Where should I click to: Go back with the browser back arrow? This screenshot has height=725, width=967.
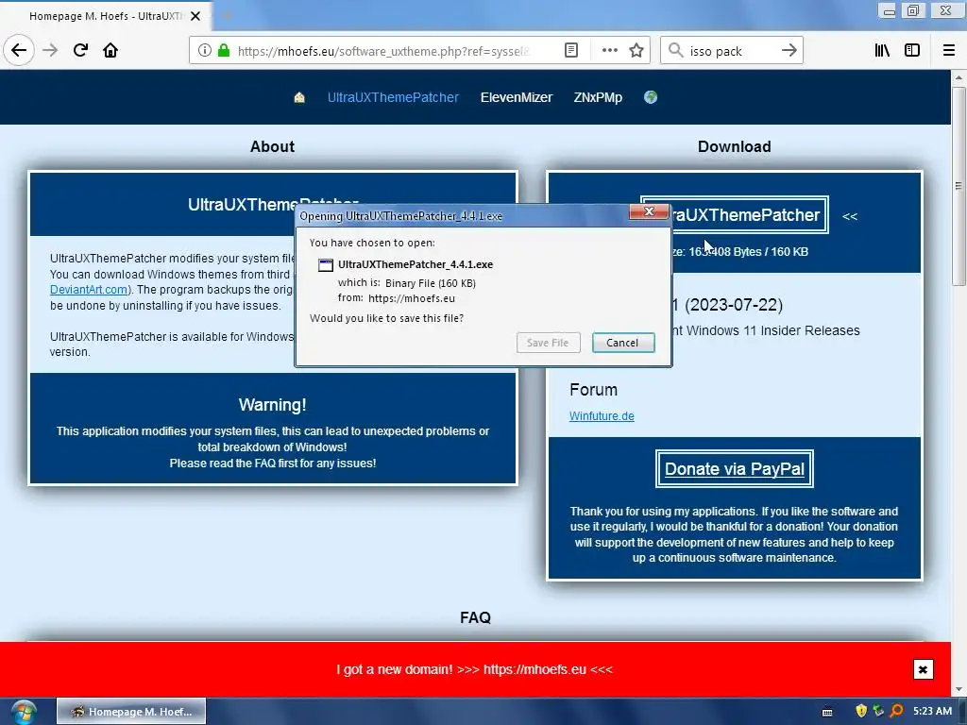[19, 50]
